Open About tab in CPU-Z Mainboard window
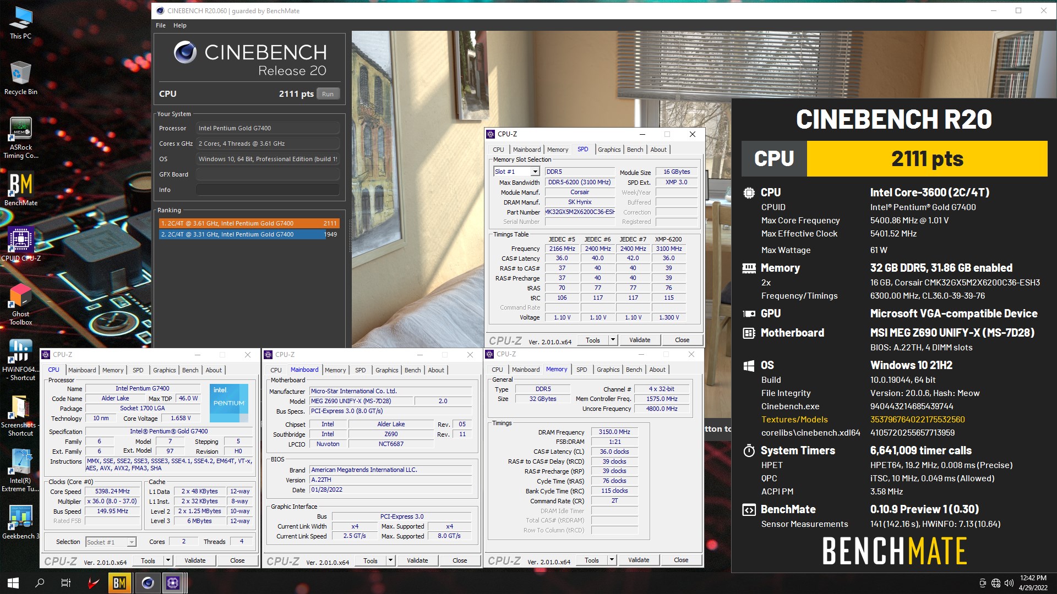 (x=436, y=370)
